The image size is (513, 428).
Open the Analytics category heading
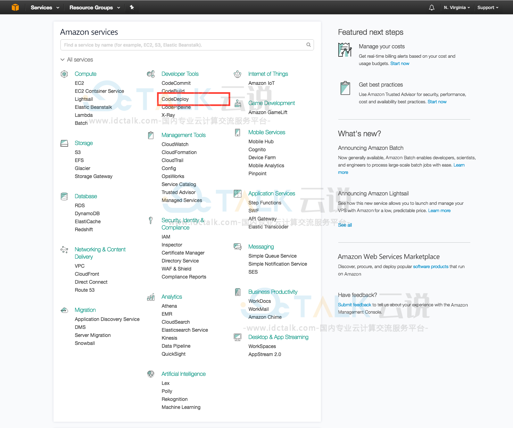[x=172, y=297]
